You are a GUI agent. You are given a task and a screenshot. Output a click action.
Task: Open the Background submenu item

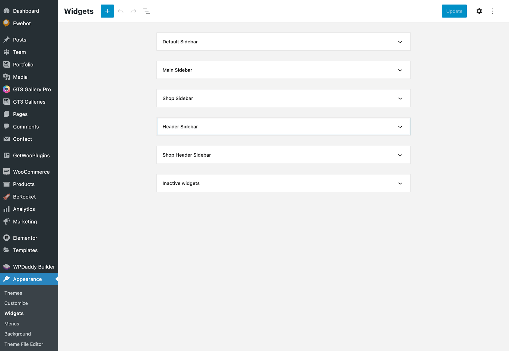click(x=18, y=334)
